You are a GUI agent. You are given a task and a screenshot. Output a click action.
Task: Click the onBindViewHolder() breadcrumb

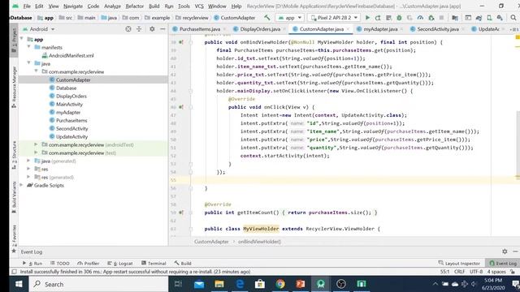(259, 242)
